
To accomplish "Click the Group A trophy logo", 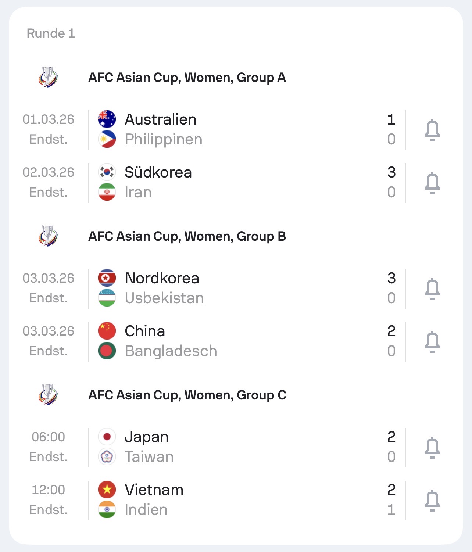I will 48,77.
